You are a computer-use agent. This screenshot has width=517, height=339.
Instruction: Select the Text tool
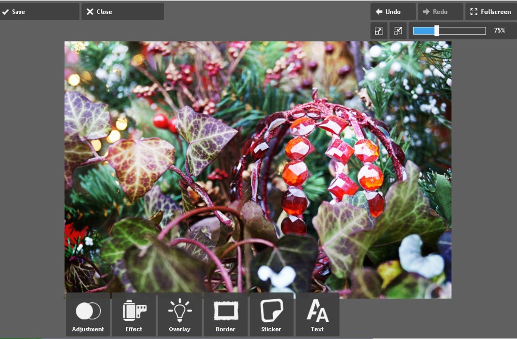pyautogui.click(x=318, y=315)
